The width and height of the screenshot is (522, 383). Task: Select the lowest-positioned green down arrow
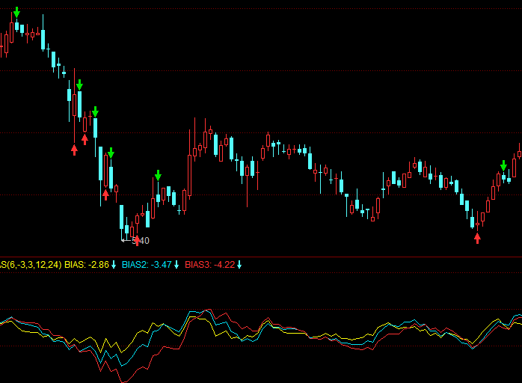click(x=158, y=176)
